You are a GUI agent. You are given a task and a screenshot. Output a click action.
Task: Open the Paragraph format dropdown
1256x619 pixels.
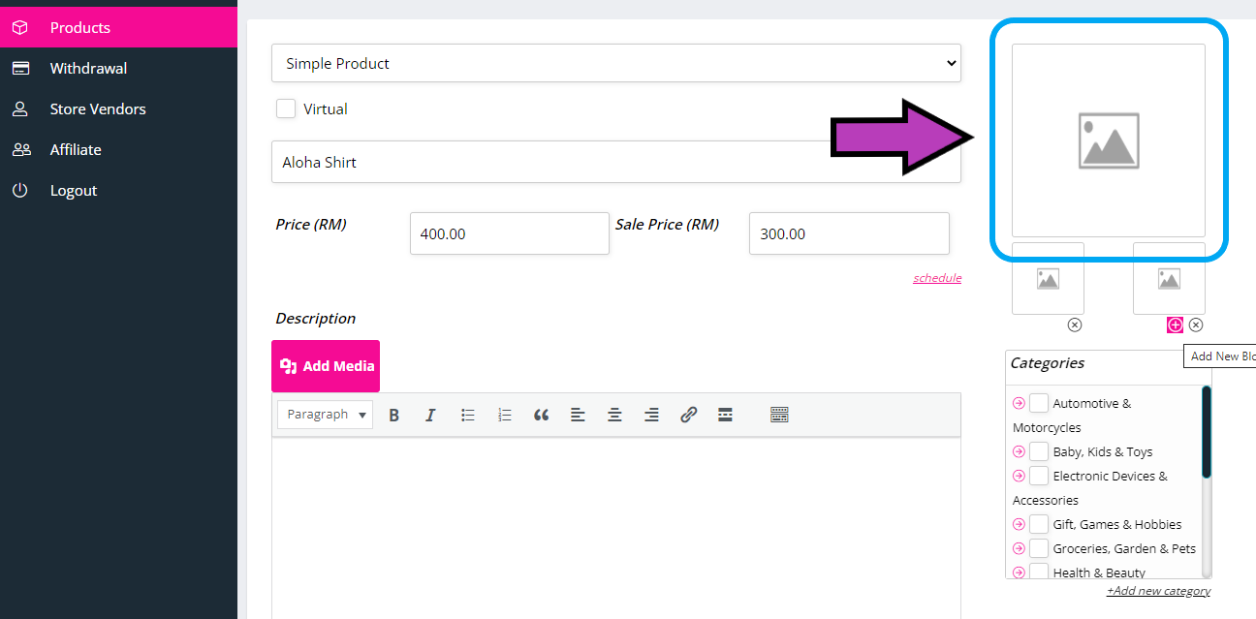(x=326, y=415)
